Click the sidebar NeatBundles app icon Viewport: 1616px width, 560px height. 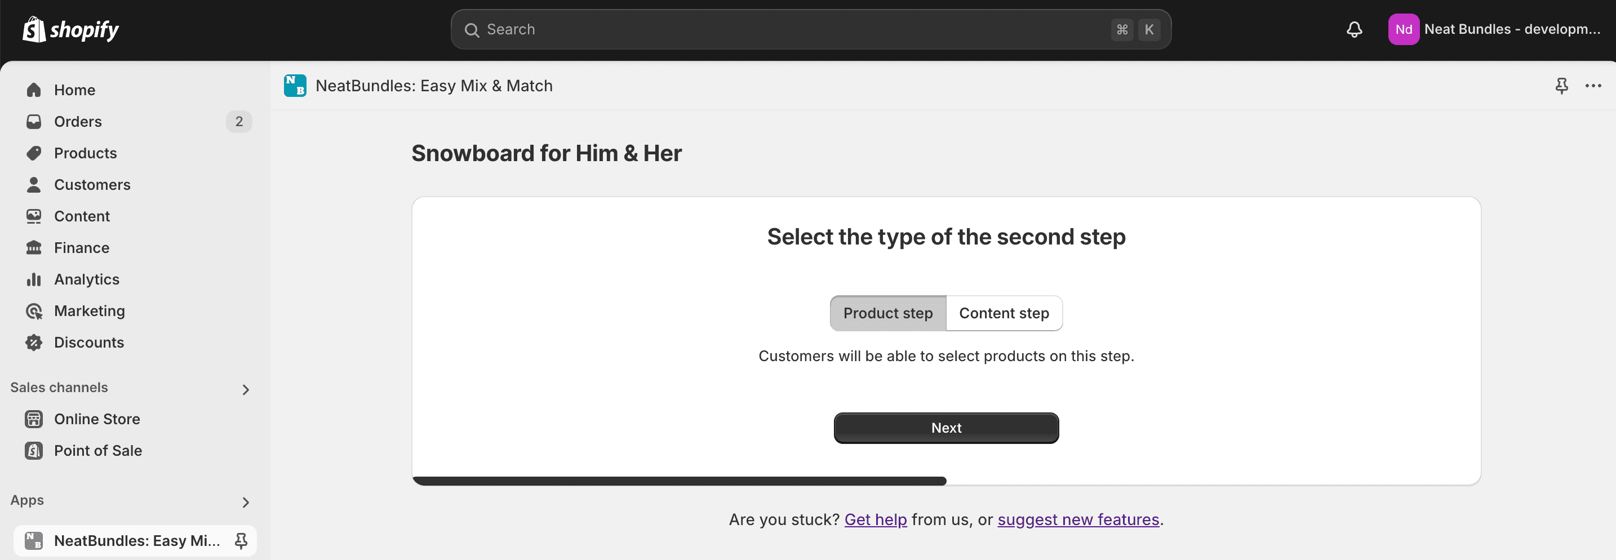pos(34,540)
